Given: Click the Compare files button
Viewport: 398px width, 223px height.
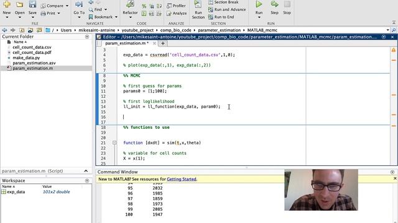Looking at the screenshot, I should coord(52,6).
